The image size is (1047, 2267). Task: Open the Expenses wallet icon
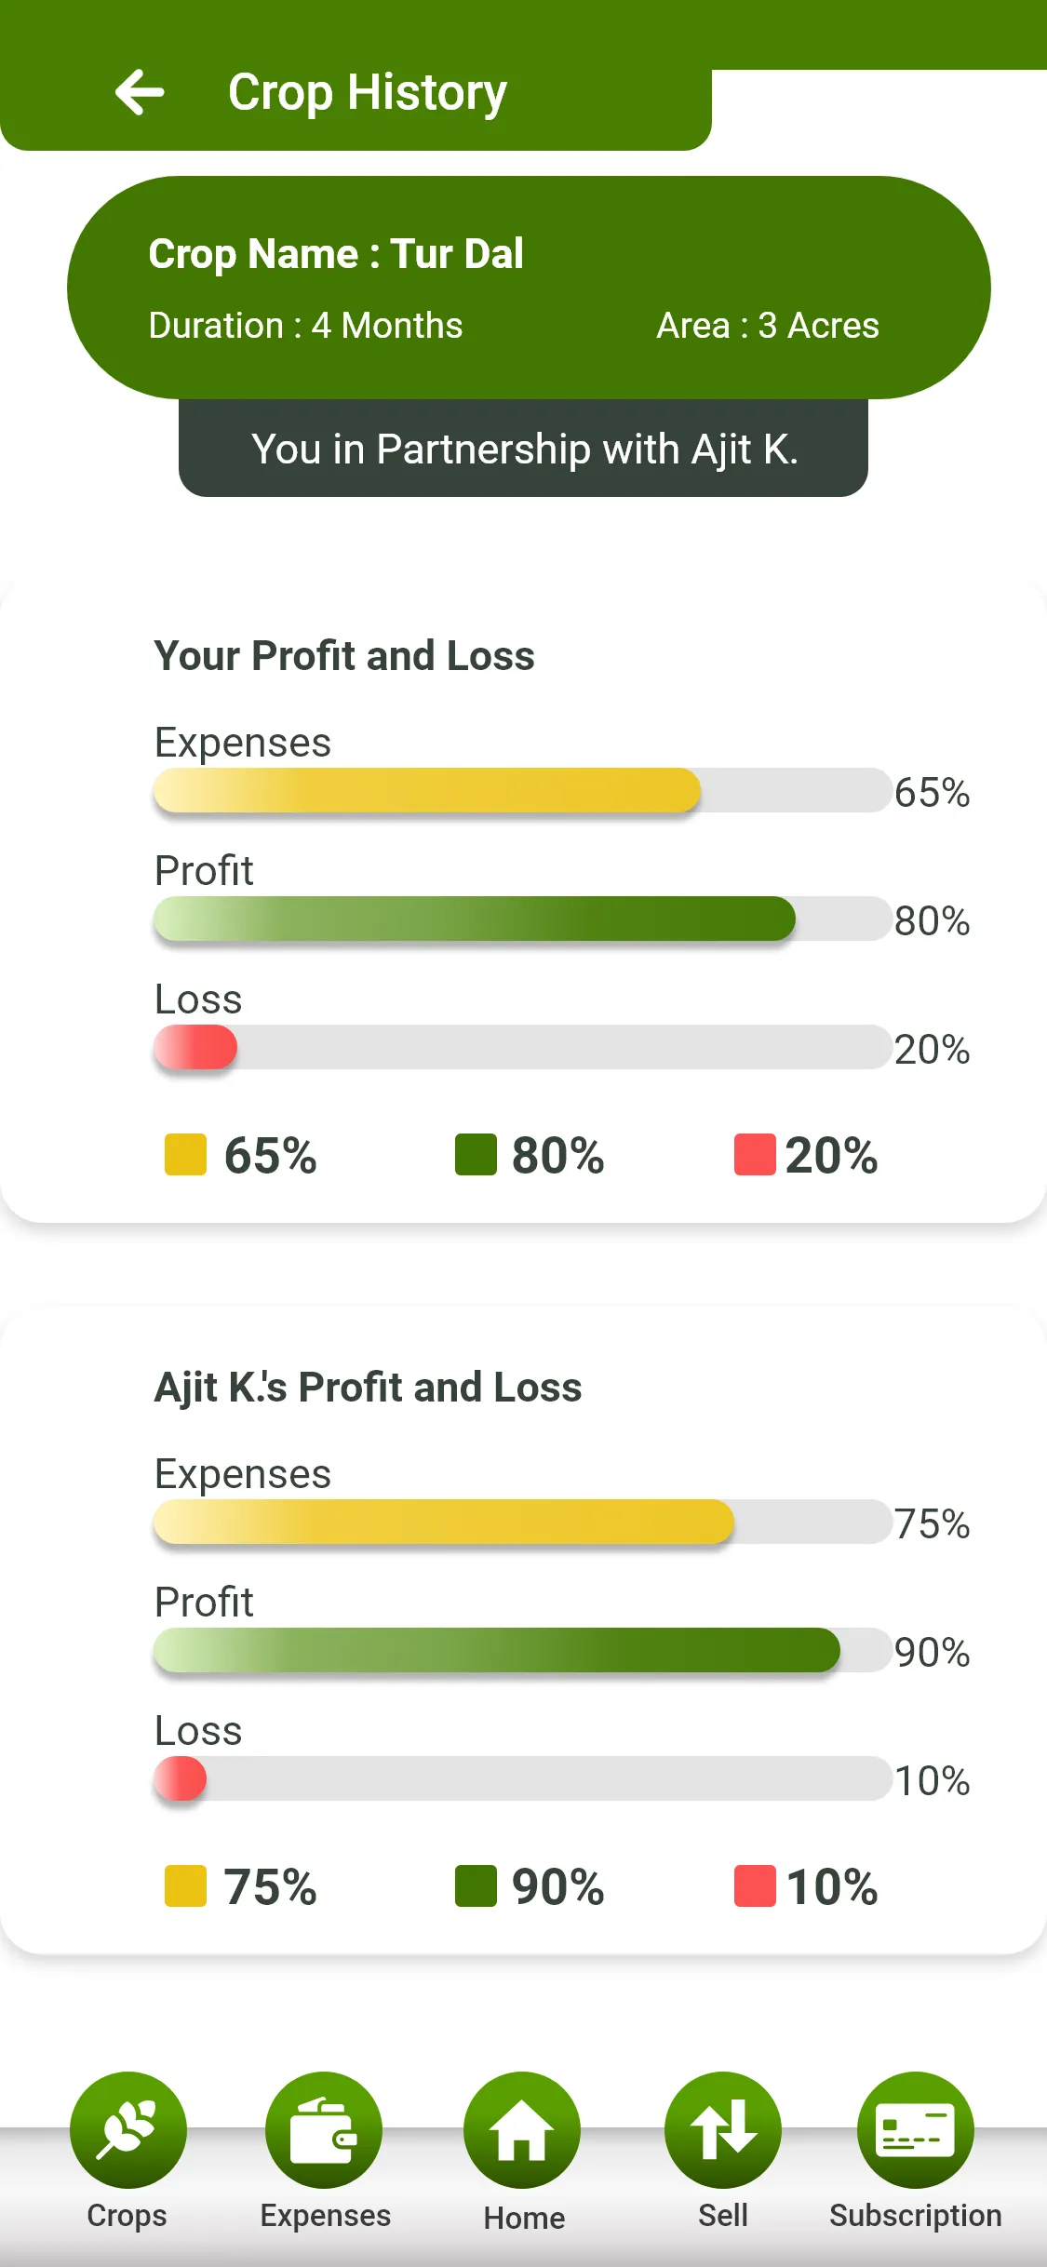coord(324,2129)
